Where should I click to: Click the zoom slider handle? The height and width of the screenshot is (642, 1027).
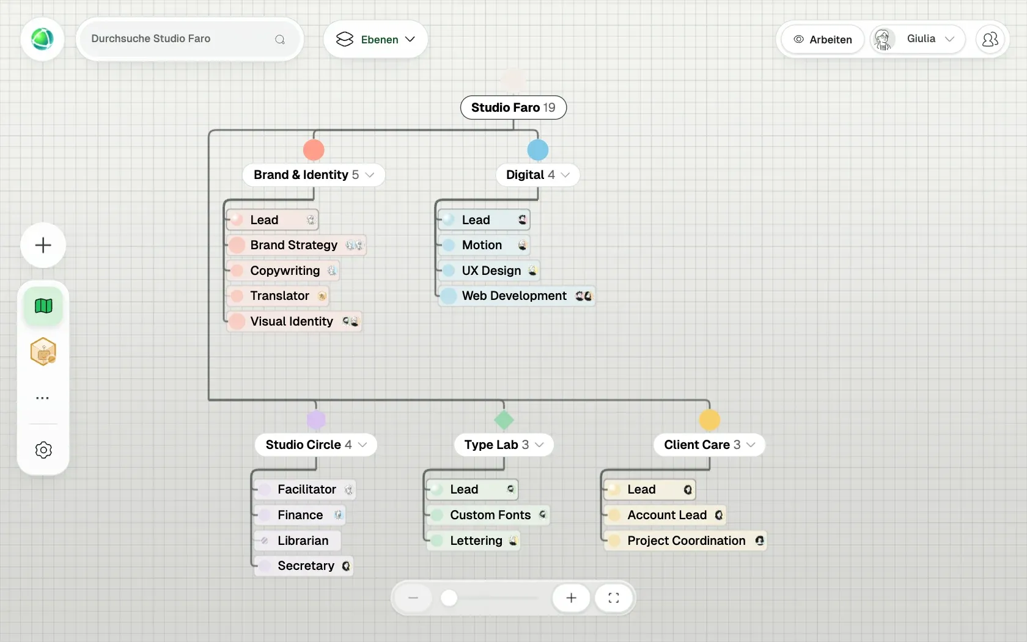[x=449, y=598]
